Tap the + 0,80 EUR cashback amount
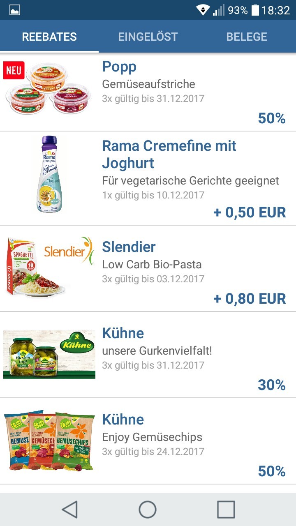 (x=250, y=299)
